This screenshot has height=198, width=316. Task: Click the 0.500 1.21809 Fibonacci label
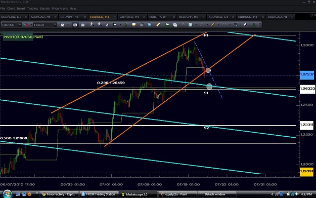click(x=14, y=138)
